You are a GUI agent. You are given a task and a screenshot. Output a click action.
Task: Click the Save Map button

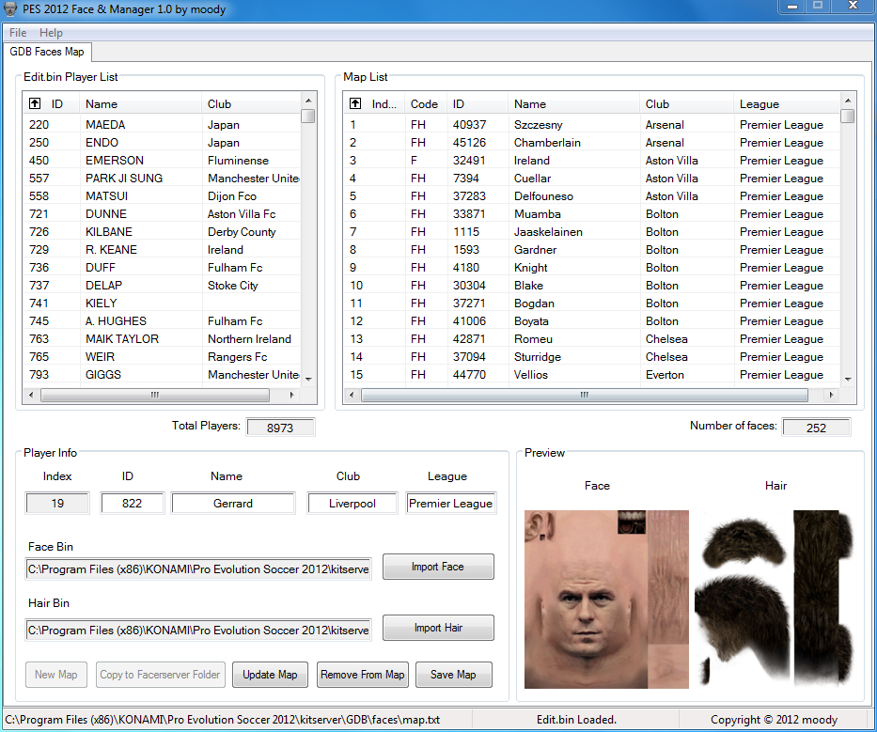pos(453,675)
